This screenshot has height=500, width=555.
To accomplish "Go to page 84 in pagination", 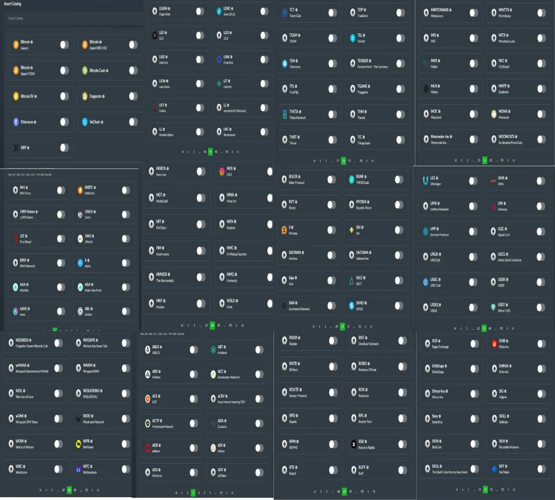I will pos(490,329).
